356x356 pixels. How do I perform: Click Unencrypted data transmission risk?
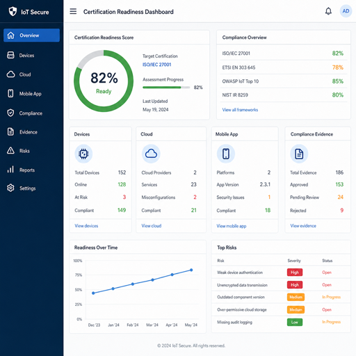point(242,285)
